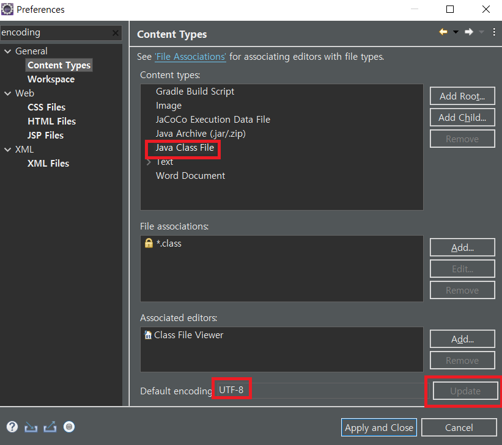Screen dimensions: 502x445
Task: Select the XML category label
Action: 24,150
